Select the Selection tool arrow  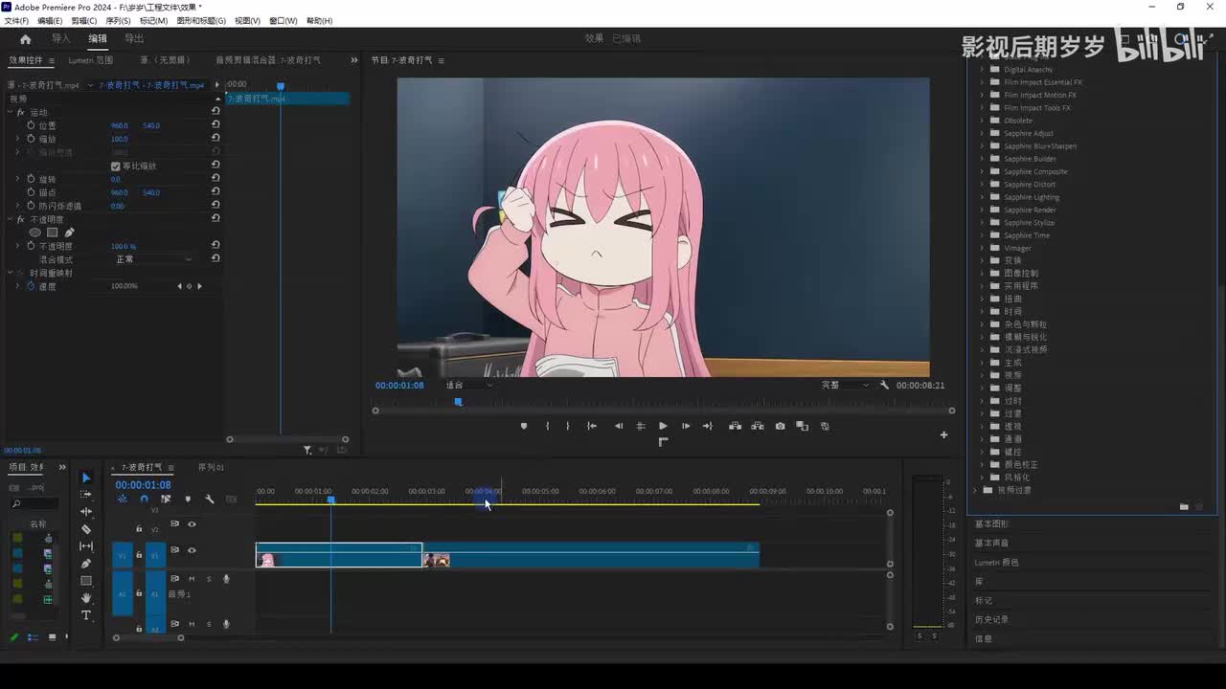click(x=86, y=478)
